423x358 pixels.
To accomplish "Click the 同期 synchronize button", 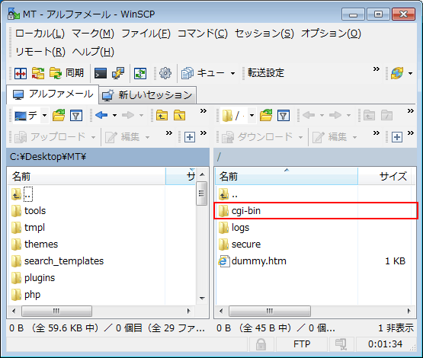I will coord(66,73).
